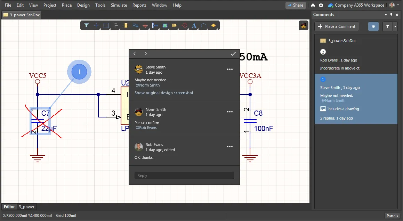403x221 pixels.
Task: Go to previous comment arrow
Action: point(135,54)
